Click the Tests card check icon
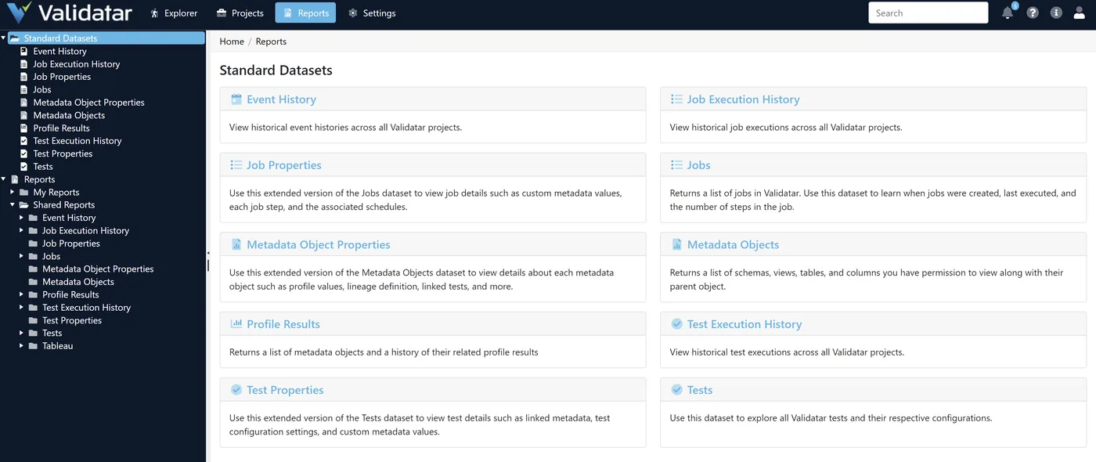Viewport: 1096px width, 462px height. click(677, 390)
